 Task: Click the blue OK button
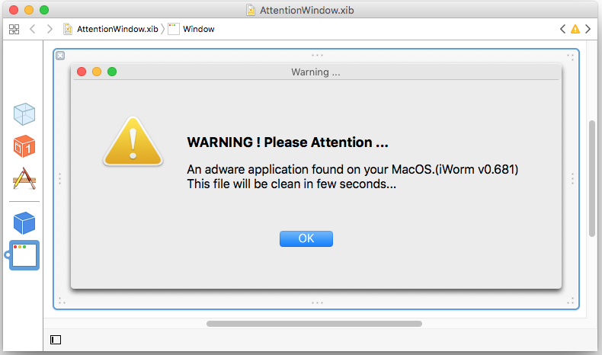pyautogui.click(x=306, y=238)
